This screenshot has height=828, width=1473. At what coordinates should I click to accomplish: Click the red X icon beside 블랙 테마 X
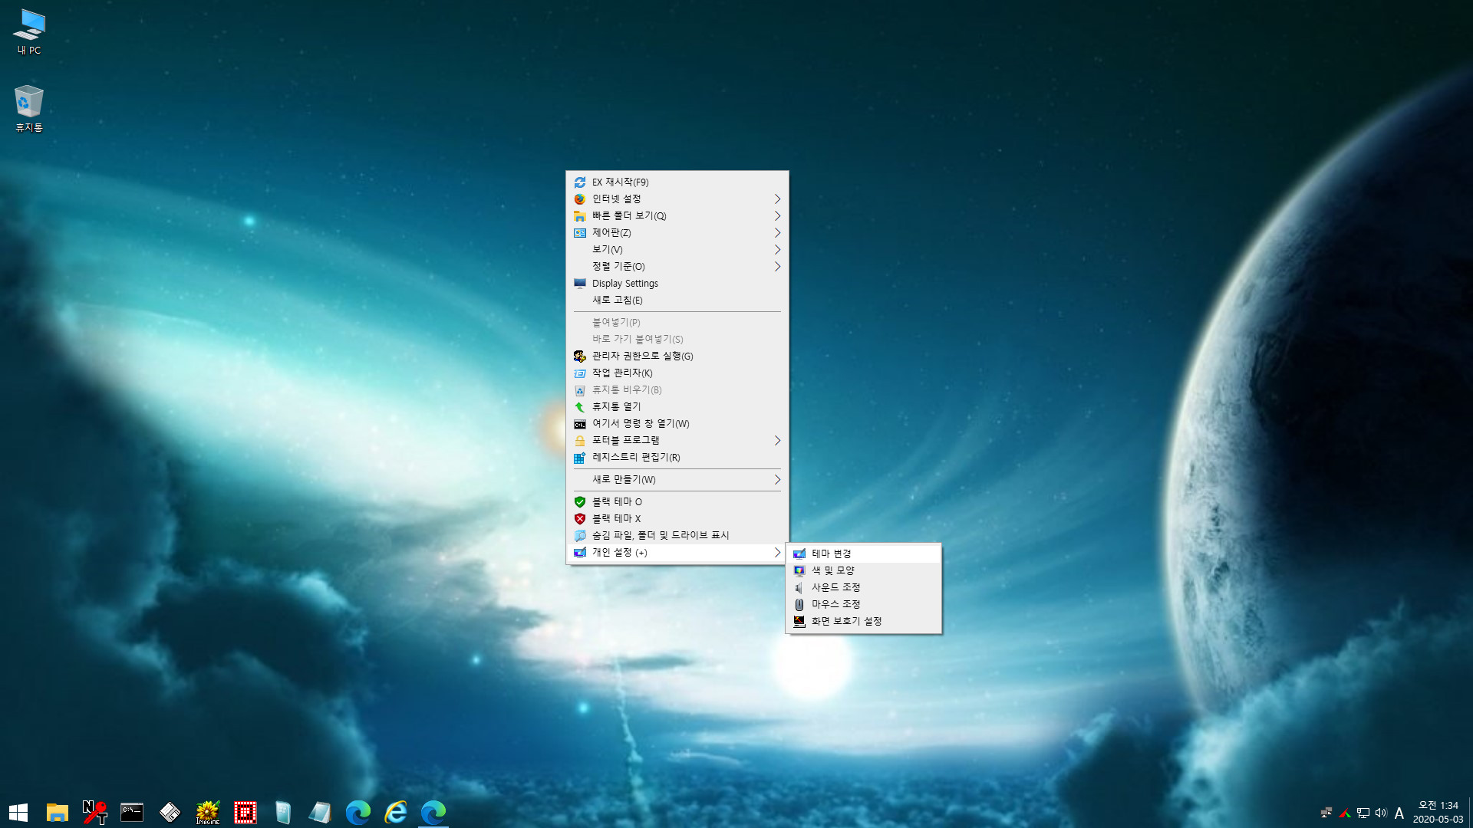click(x=580, y=519)
